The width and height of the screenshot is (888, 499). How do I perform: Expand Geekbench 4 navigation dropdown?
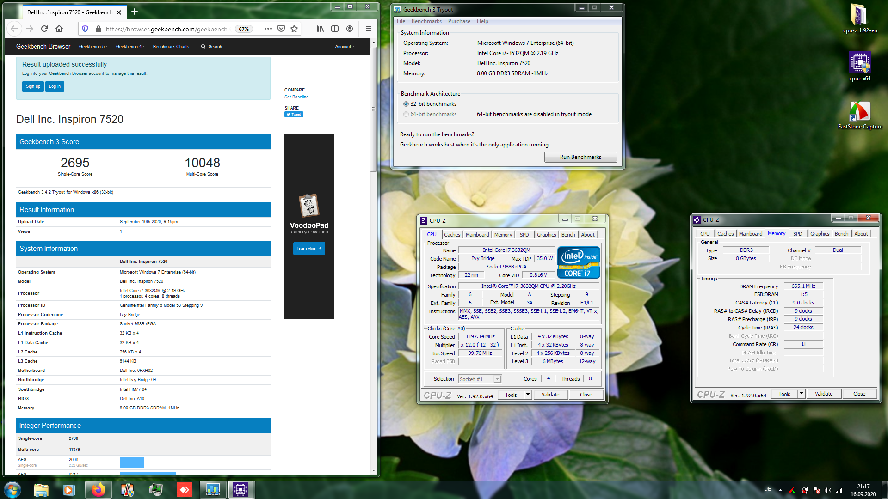click(130, 47)
